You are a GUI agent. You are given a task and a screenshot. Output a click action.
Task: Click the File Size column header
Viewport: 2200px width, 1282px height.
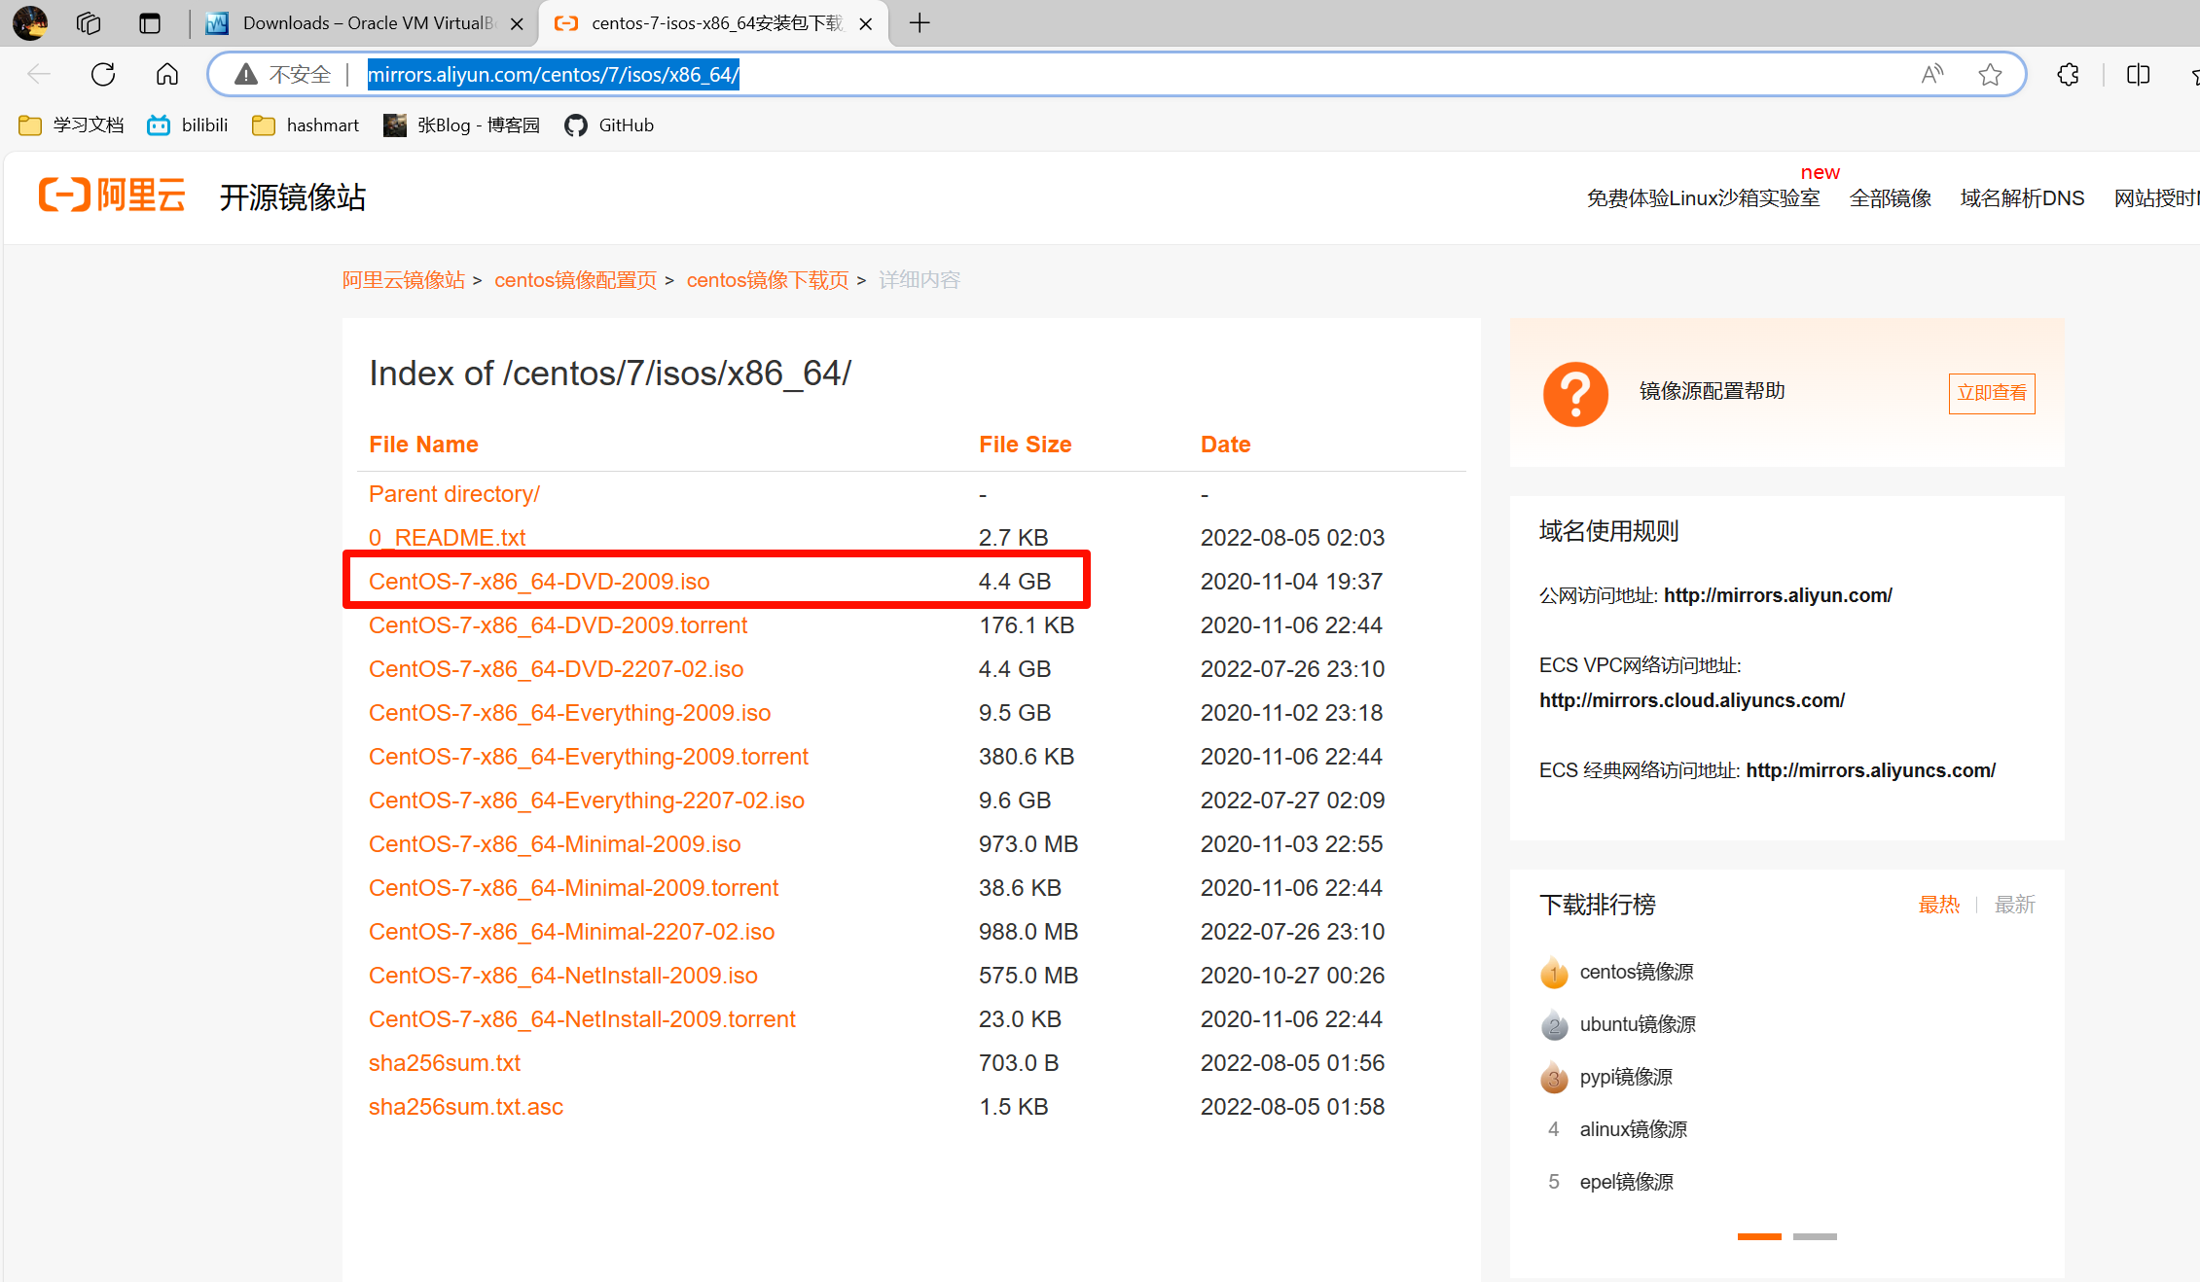1025,445
